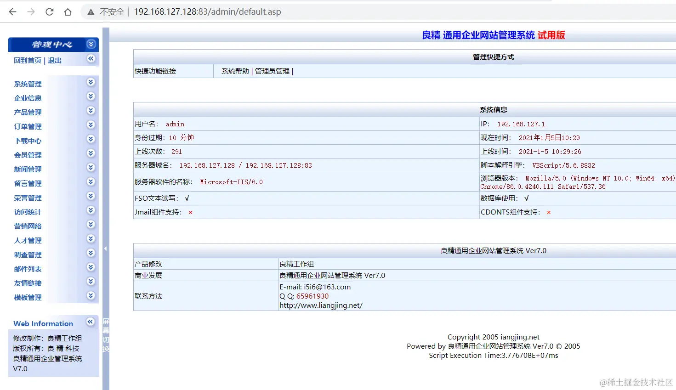Screen dimensions: 676x390
Task: Click the QQ number 65961930
Action: 312,296
